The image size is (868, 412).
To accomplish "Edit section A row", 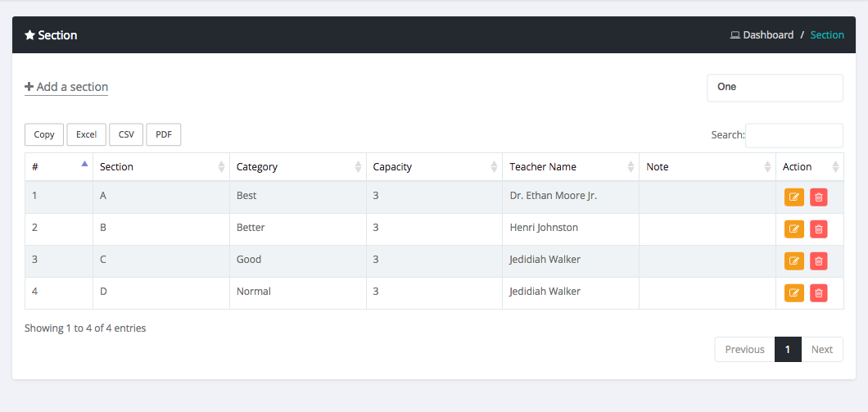I will click(x=793, y=197).
